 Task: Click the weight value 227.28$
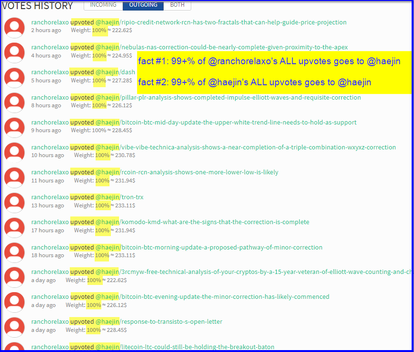click(122, 80)
